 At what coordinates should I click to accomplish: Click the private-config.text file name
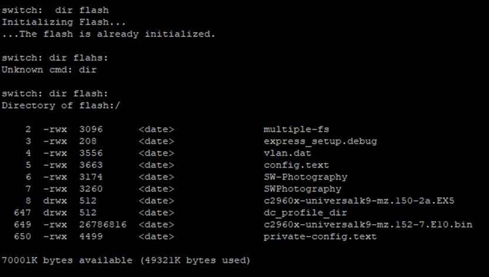pyautogui.click(x=320, y=237)
